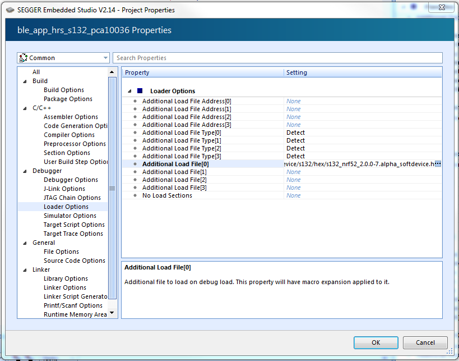Go to Compiler Options
Image resolution: width=459 pixels, height=361 pixels.
[69, 135]
